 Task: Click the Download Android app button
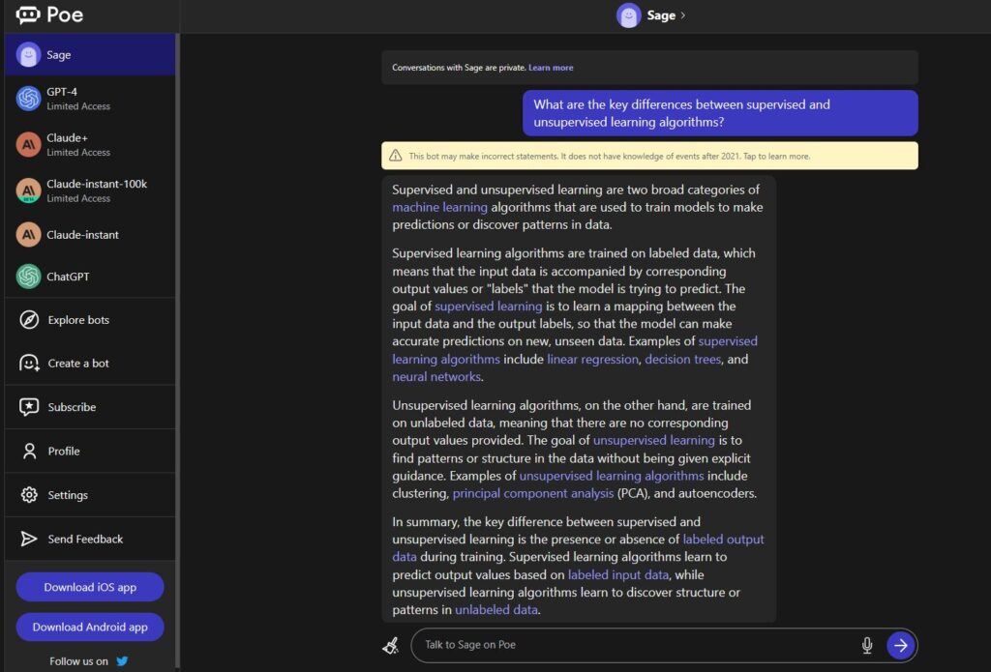[90, 627]
